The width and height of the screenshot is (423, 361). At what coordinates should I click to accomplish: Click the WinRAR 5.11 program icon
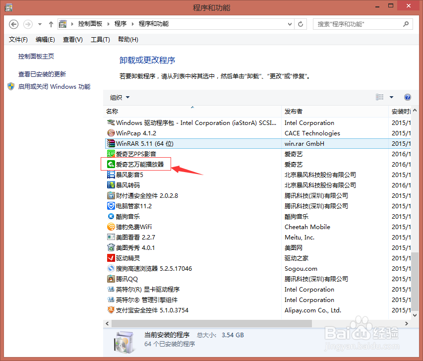(111, 143)
